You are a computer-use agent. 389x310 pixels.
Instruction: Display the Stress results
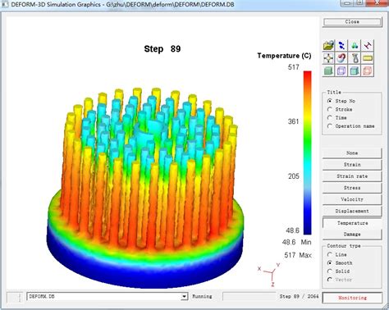point(352,188)
